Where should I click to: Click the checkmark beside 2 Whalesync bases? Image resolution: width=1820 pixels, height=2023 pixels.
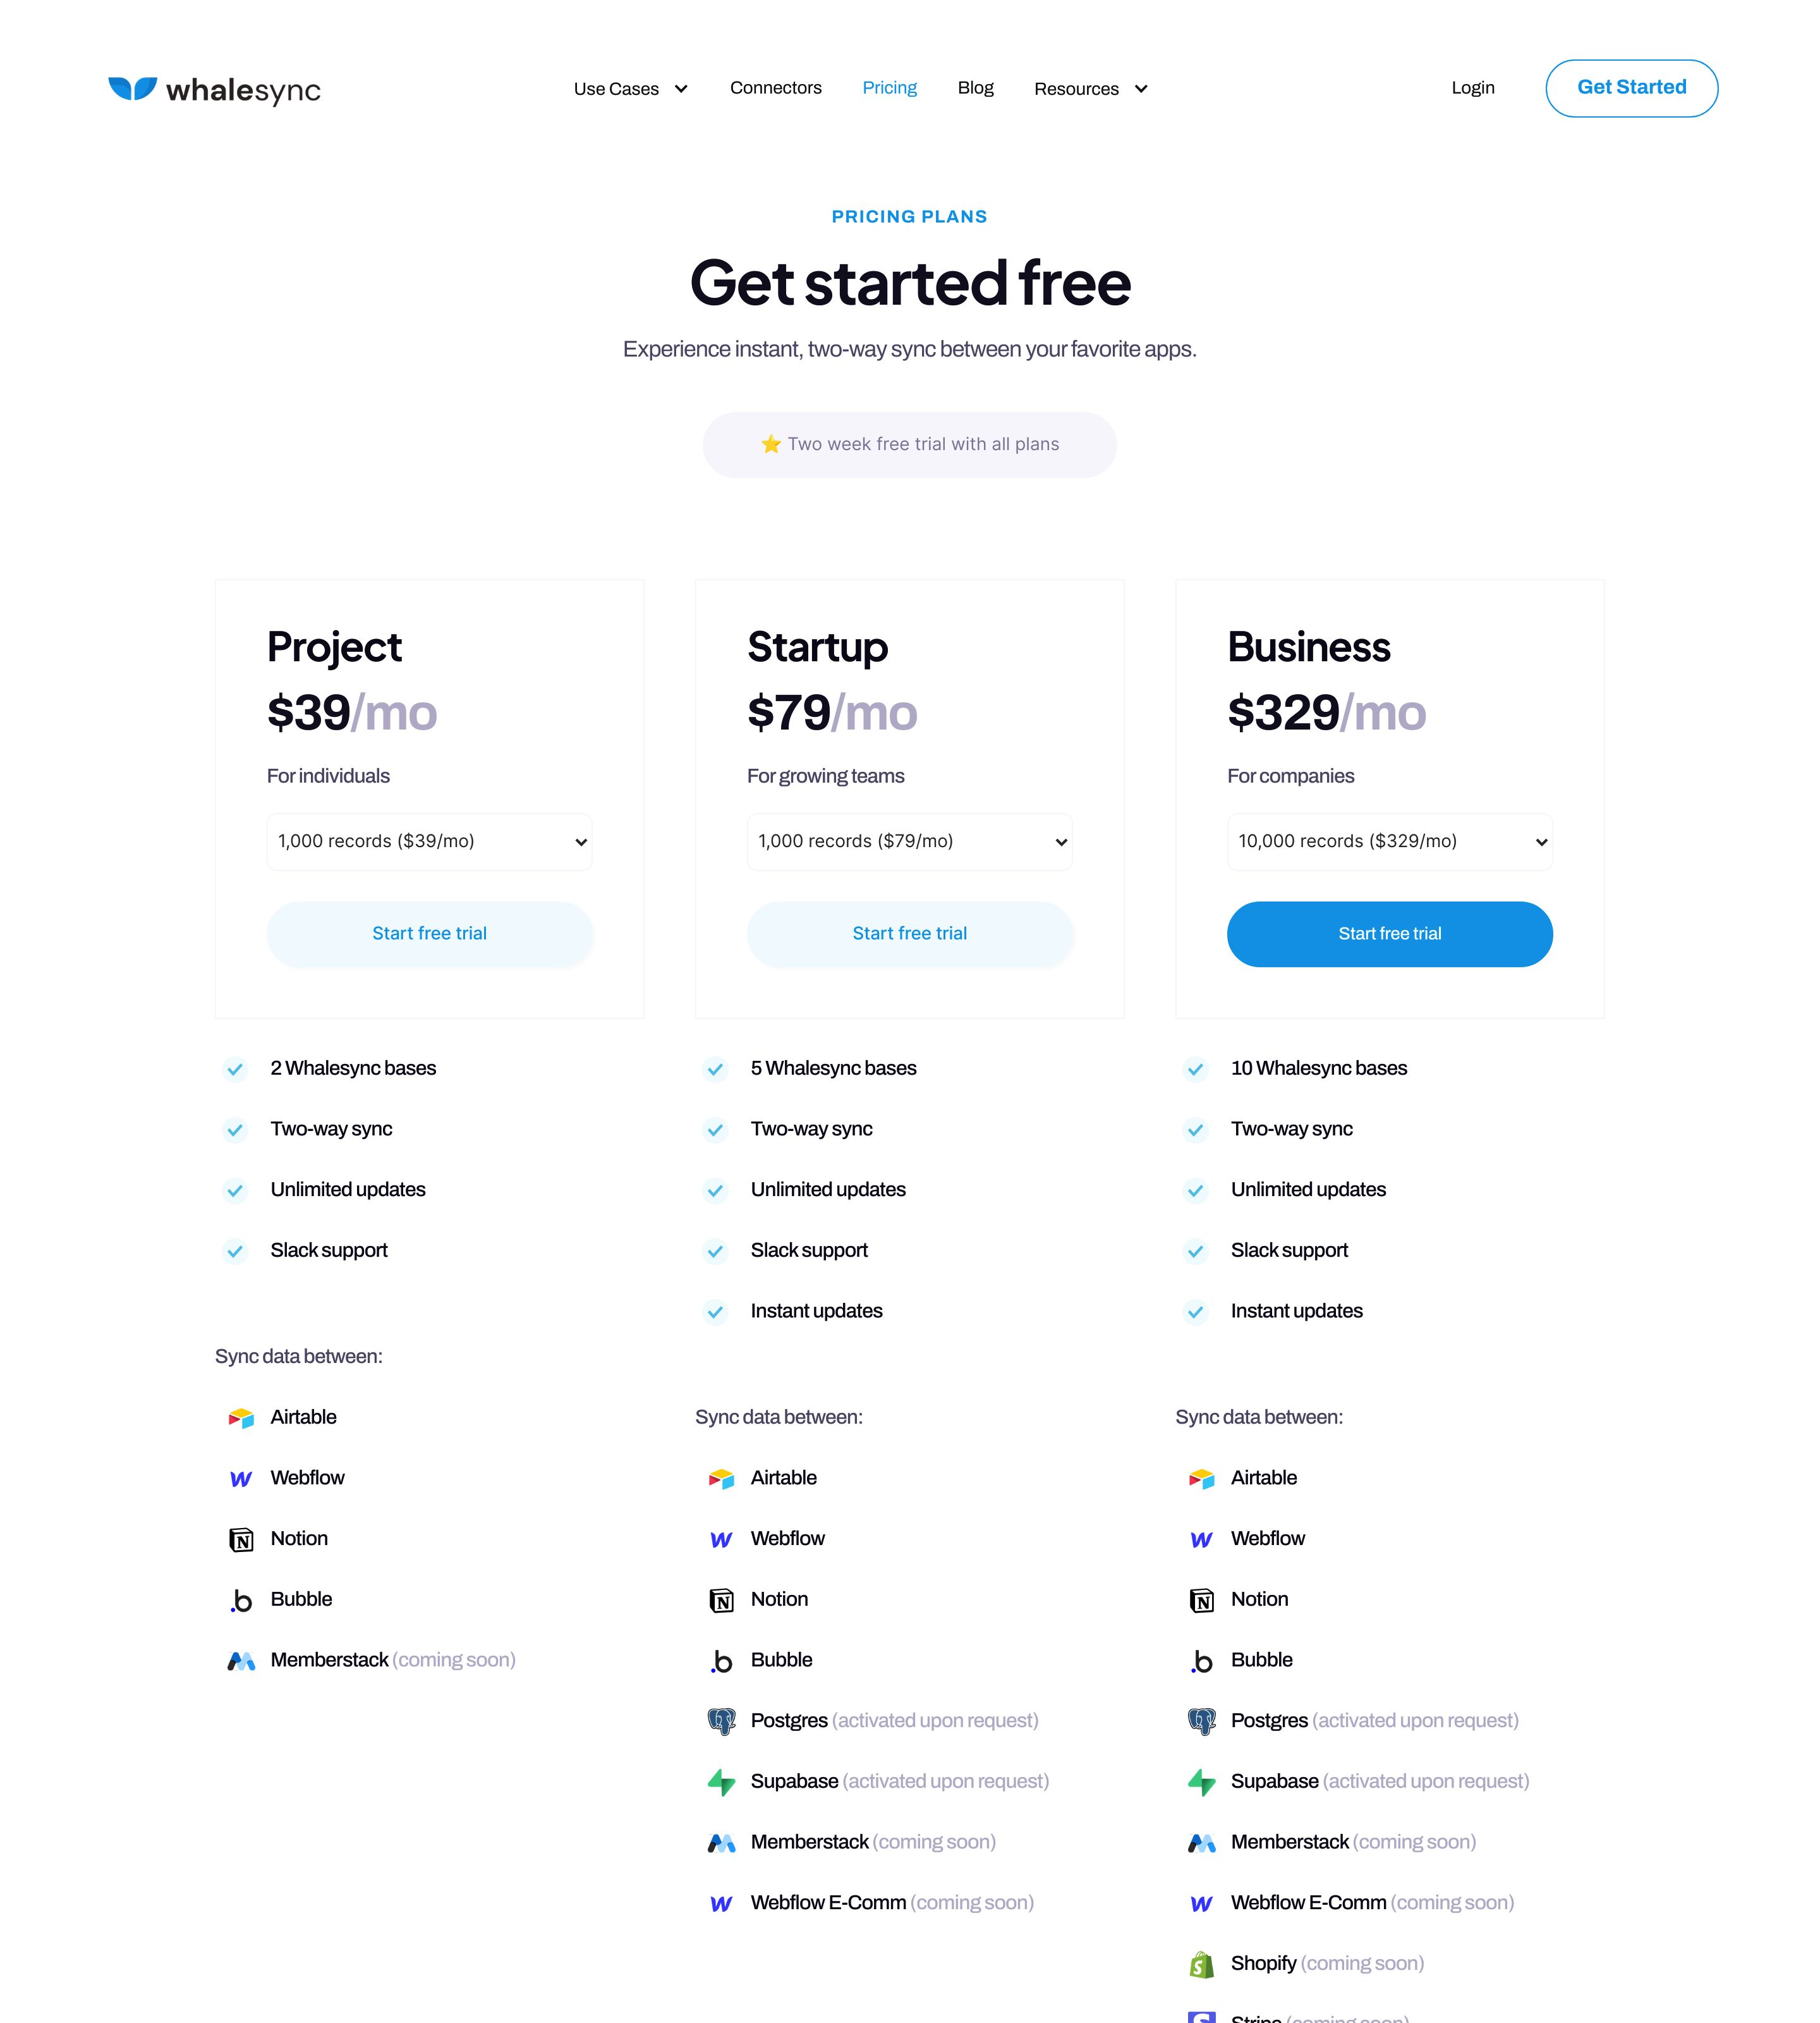tap(235, 1068)
